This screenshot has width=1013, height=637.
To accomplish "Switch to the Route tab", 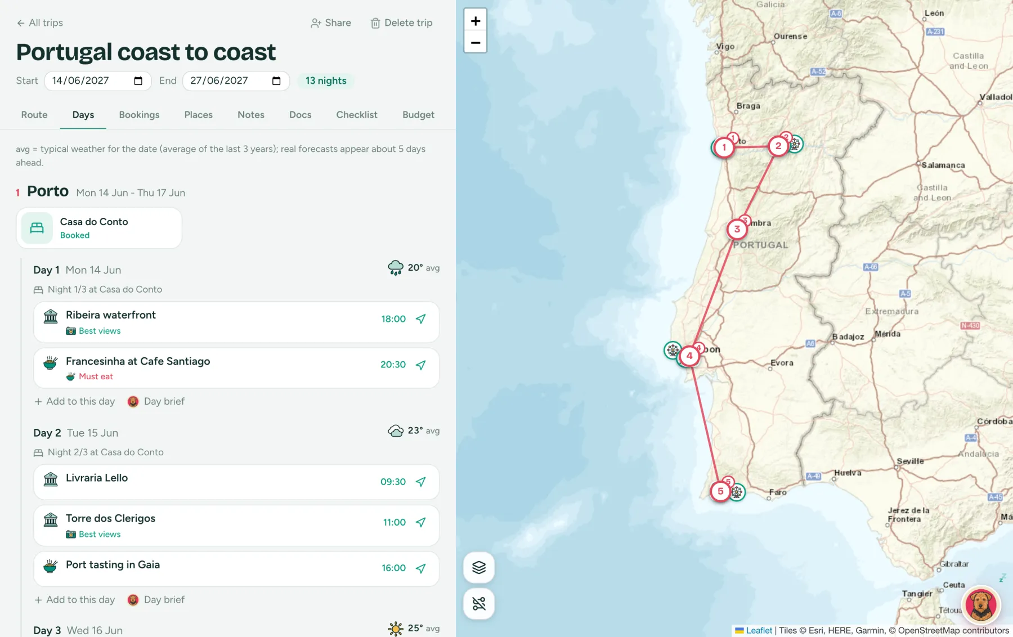I will pos(34,115).
